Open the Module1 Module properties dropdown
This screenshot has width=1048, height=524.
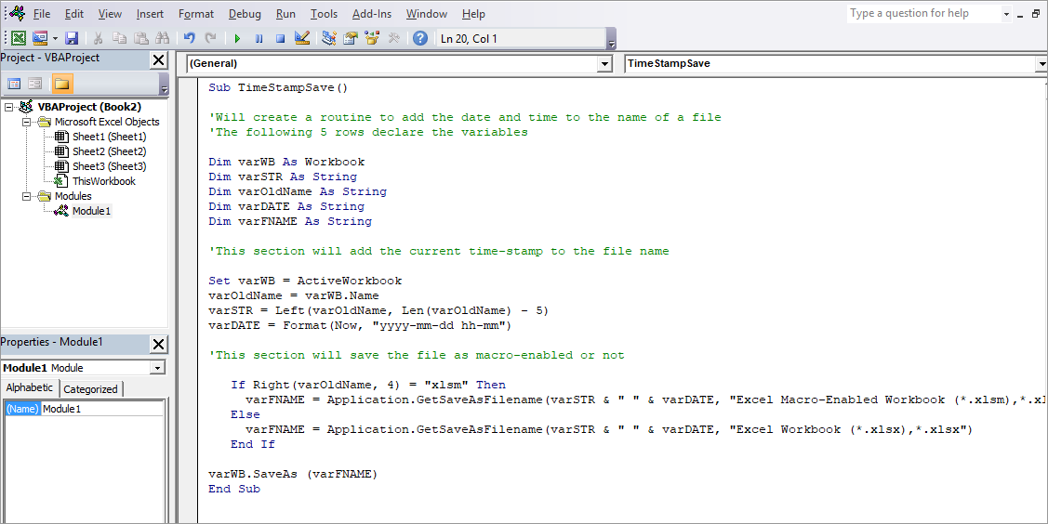click(x=157, y=368)
